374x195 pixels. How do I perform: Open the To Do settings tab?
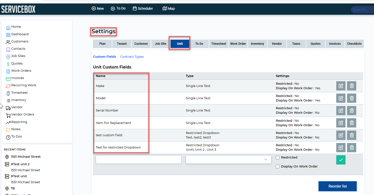point(199,44)
